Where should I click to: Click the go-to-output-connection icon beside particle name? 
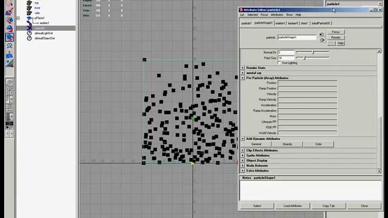[322, 40]
